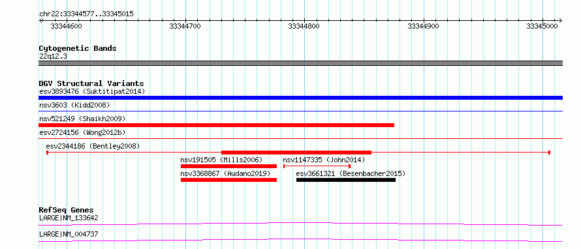
Task: Click the DGV Structural Variants track title
Action: [x=91, y=83]
